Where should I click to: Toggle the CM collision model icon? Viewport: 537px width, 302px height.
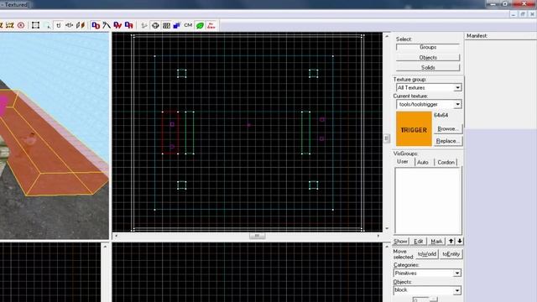click(x=188, y=25)
